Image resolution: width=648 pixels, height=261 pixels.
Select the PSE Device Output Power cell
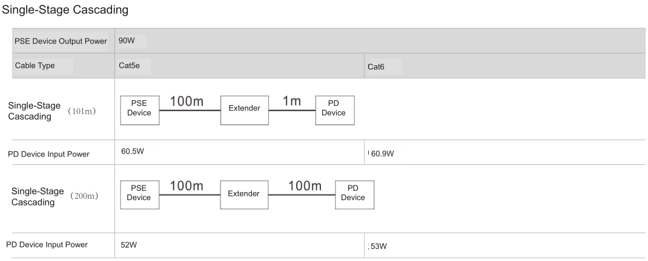61,41
